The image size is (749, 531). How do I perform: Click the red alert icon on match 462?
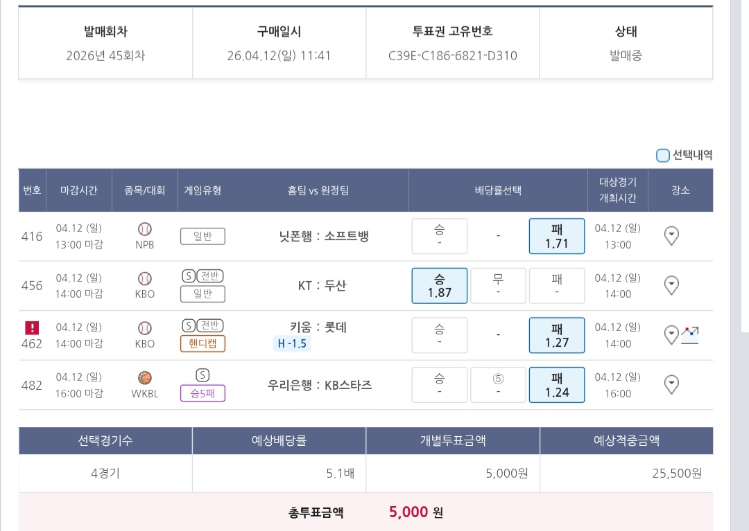32,327
